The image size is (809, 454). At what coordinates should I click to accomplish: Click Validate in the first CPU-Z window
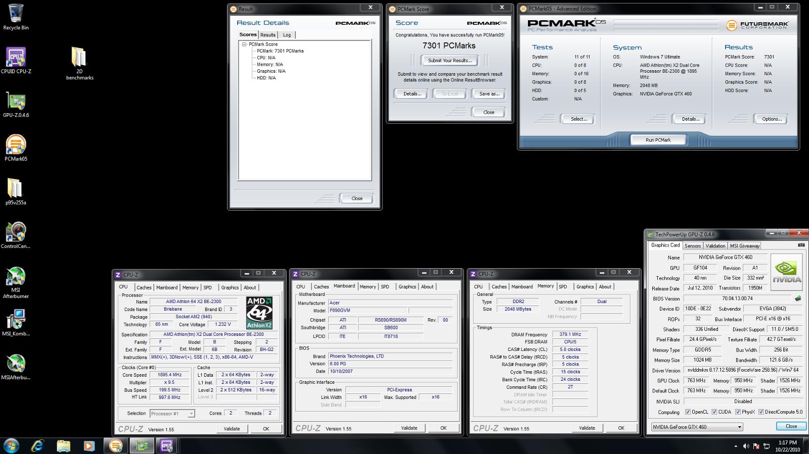tap(232, 429)
